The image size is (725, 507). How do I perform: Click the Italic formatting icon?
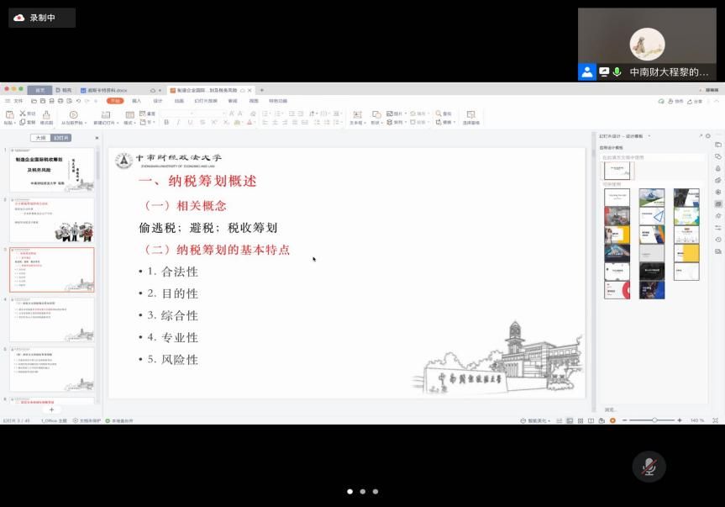pos(178,123)
